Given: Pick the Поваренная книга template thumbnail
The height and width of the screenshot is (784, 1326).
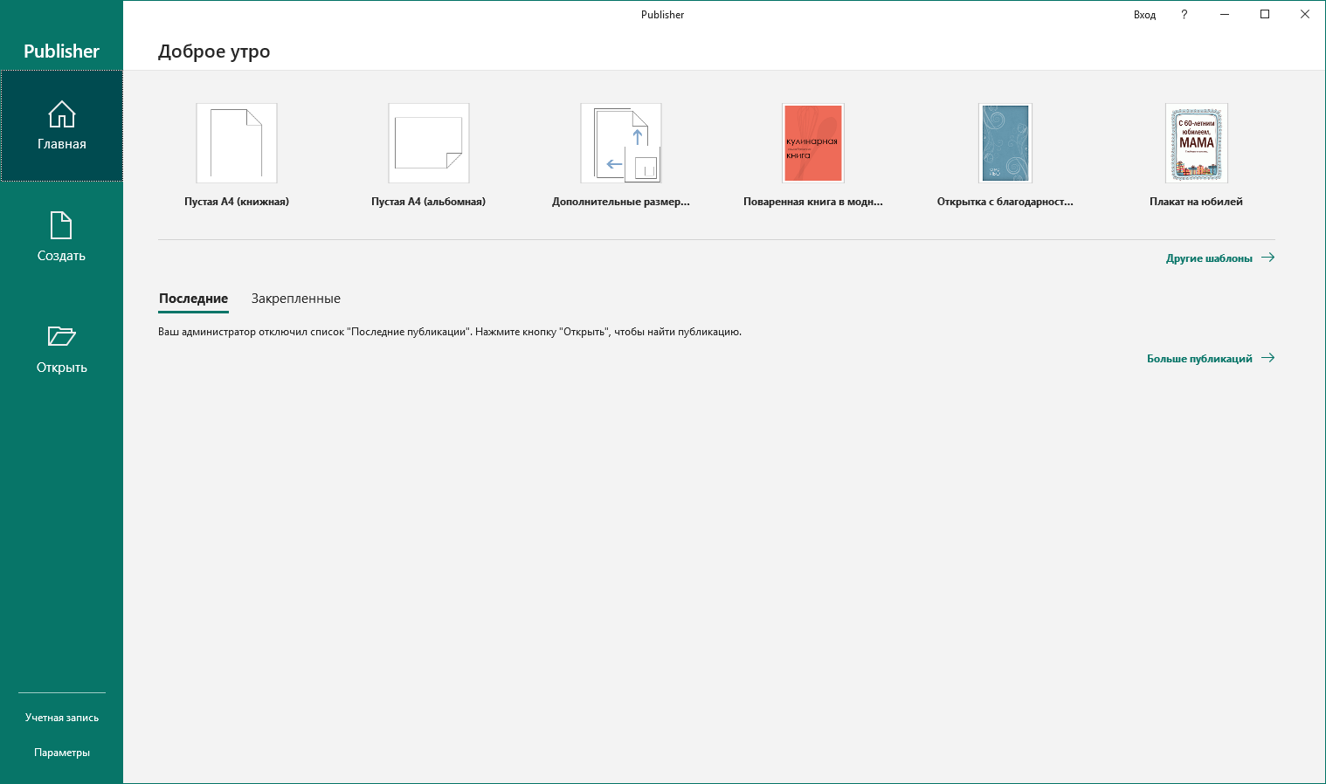Looking at the screenshot, I should pyautogui.click(x=812, y=144).
